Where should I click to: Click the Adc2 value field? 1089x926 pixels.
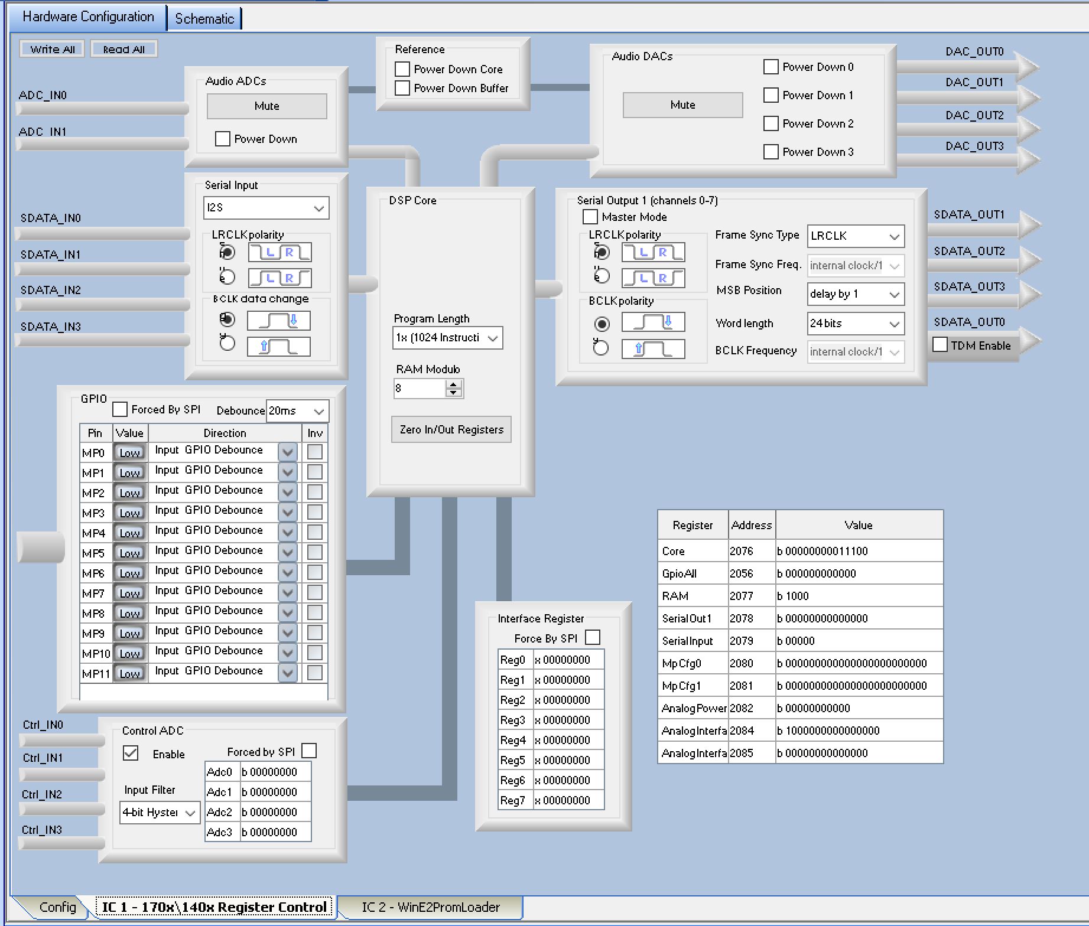click(275, 812)
